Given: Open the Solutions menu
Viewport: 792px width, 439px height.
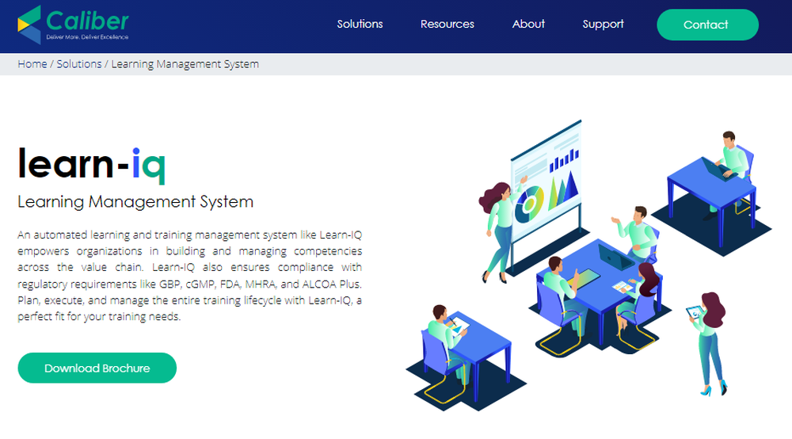Looking at the screenshot, I should 360,25.
